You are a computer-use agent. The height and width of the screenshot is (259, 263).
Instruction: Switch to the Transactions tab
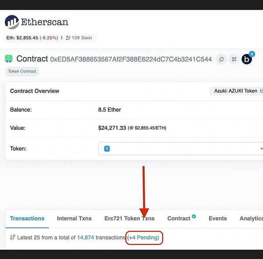tap(27, 218)
